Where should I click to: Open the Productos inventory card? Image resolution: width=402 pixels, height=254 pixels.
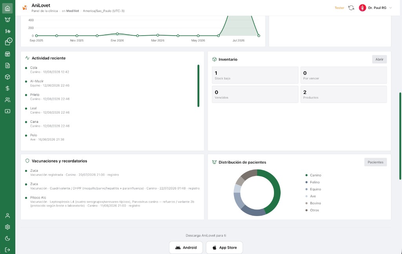coord(344,94)
